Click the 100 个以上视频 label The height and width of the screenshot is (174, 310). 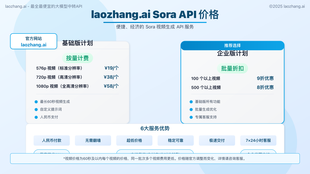tap(206, 79)
